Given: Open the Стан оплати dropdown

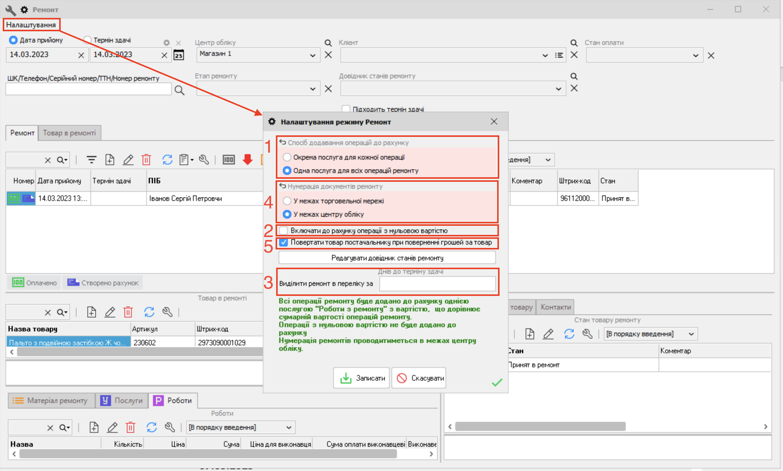Looking at the screenshot, I should 695,55.
